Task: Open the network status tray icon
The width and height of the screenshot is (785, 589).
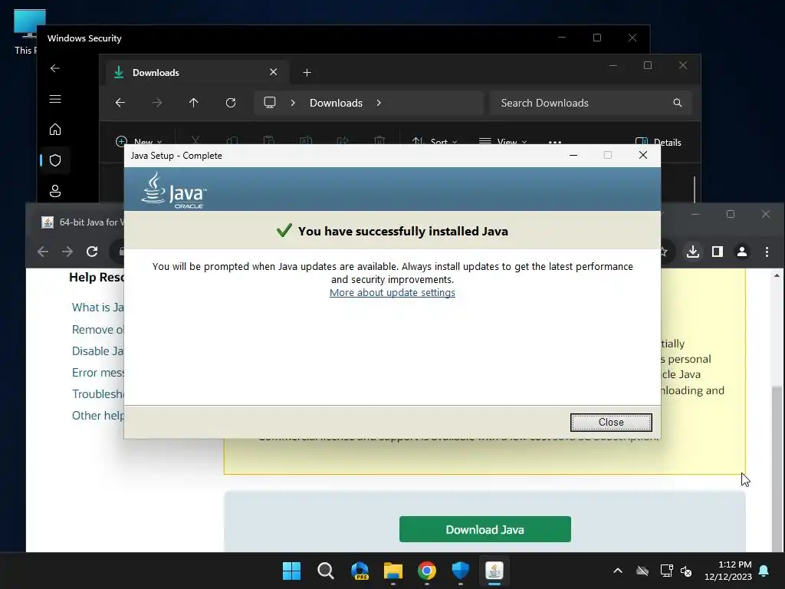Action: click(x=666, y=571)
